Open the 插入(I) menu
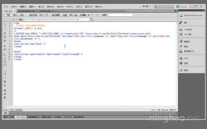 pos(41,7)
